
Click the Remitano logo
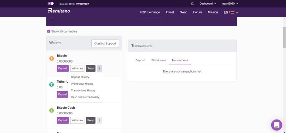pyautogui.click(x=59, y=11)
